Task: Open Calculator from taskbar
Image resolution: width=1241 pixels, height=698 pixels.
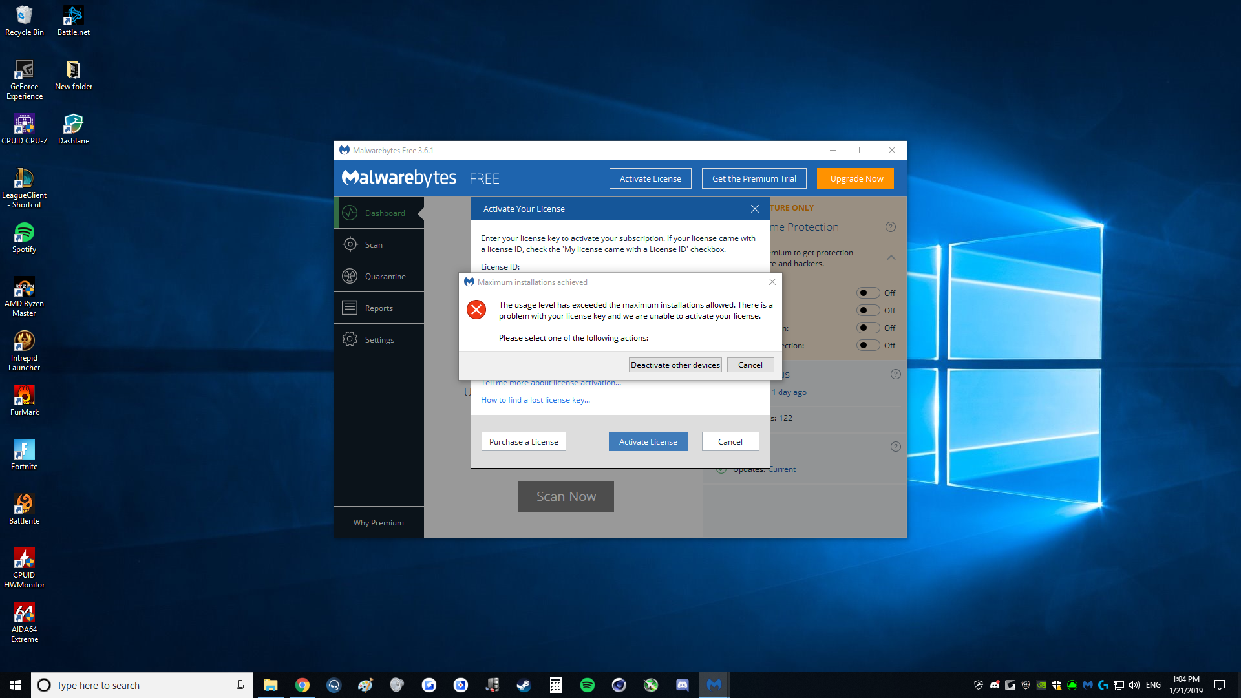Action: 556,685
